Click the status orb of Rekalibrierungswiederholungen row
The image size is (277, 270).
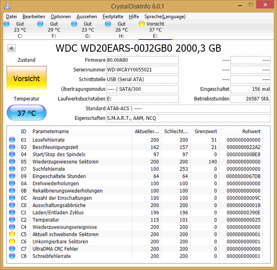tap(12, 190)
